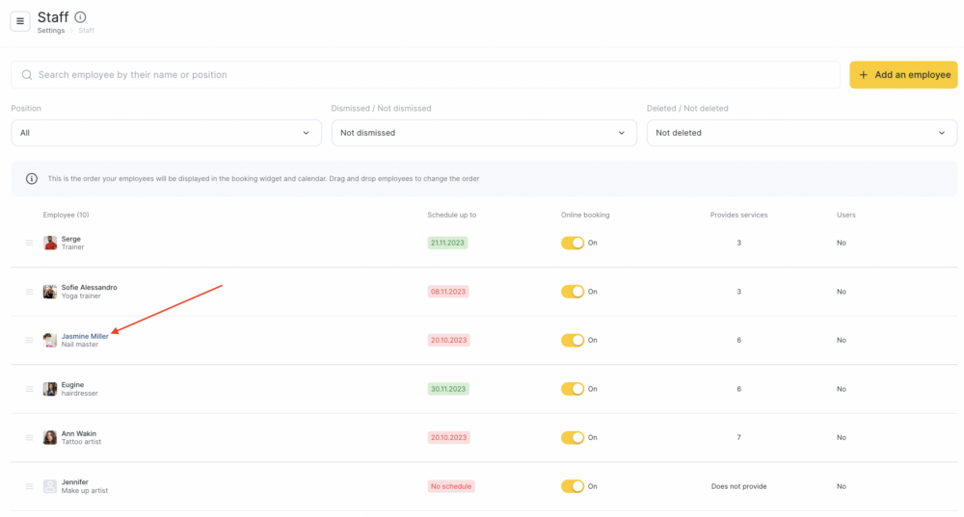964x517 pixels.
Task: Click Jasmine Miller's avatar photo
Action: [50, 340]
